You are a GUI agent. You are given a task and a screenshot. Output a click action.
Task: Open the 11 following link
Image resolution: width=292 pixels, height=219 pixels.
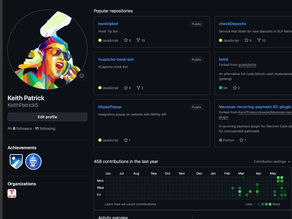(x=45, y=128)
